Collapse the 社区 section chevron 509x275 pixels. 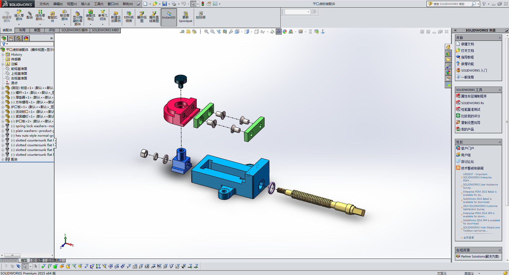coord(500,142)
